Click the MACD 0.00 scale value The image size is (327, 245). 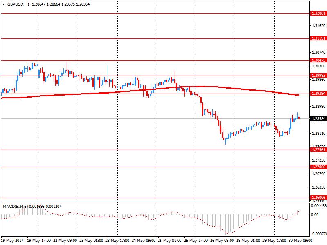[x=315, y=215]
